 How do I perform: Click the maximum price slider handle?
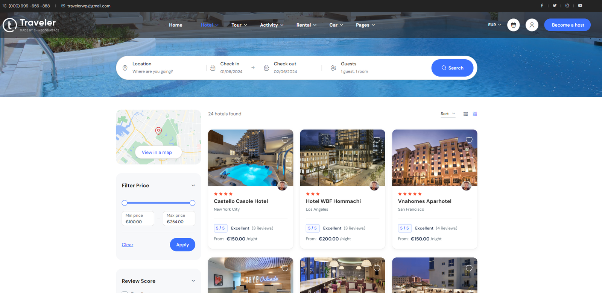click(x=192, y=203)
